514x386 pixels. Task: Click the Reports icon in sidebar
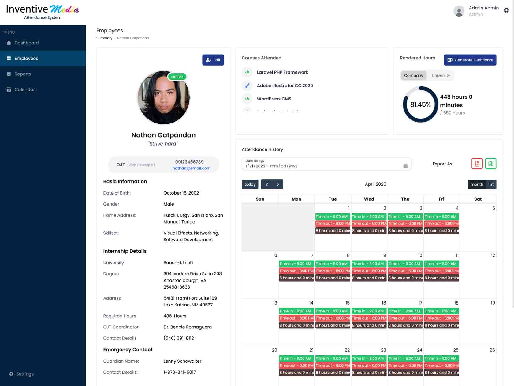tap(9, 74)
